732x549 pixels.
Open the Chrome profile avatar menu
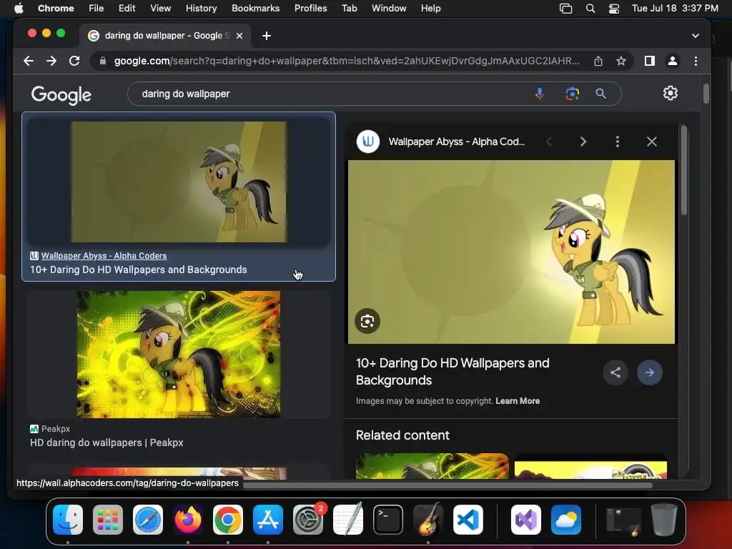[x=672, y=61]
